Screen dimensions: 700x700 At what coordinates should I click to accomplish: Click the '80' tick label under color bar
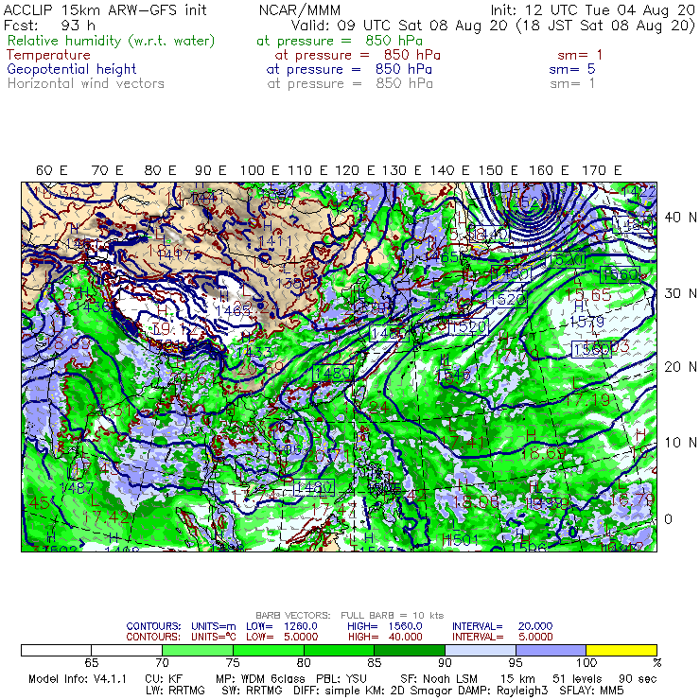click(x=304, y=662)
